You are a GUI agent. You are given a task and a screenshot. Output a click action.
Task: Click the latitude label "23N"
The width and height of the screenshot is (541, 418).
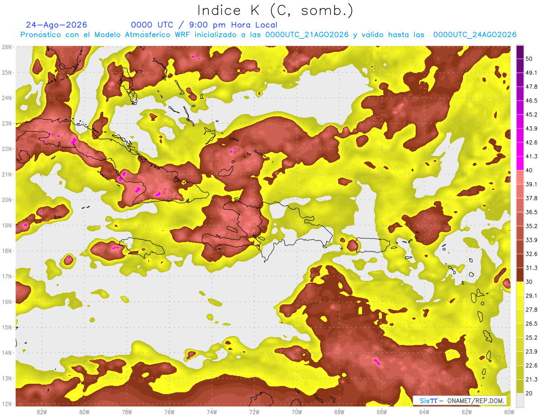coord(7,123)
